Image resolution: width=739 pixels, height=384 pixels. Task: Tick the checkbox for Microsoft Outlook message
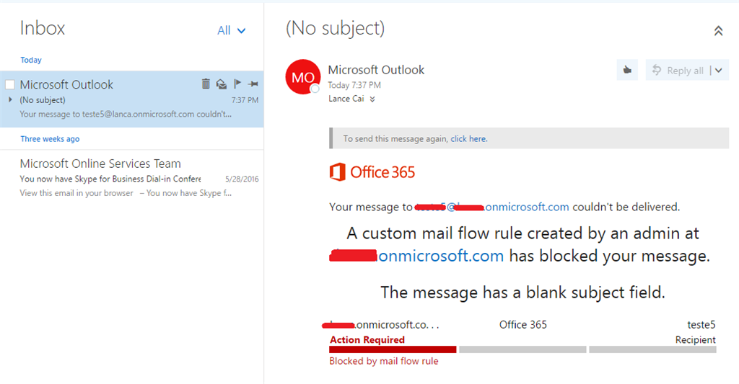point(10,84)
